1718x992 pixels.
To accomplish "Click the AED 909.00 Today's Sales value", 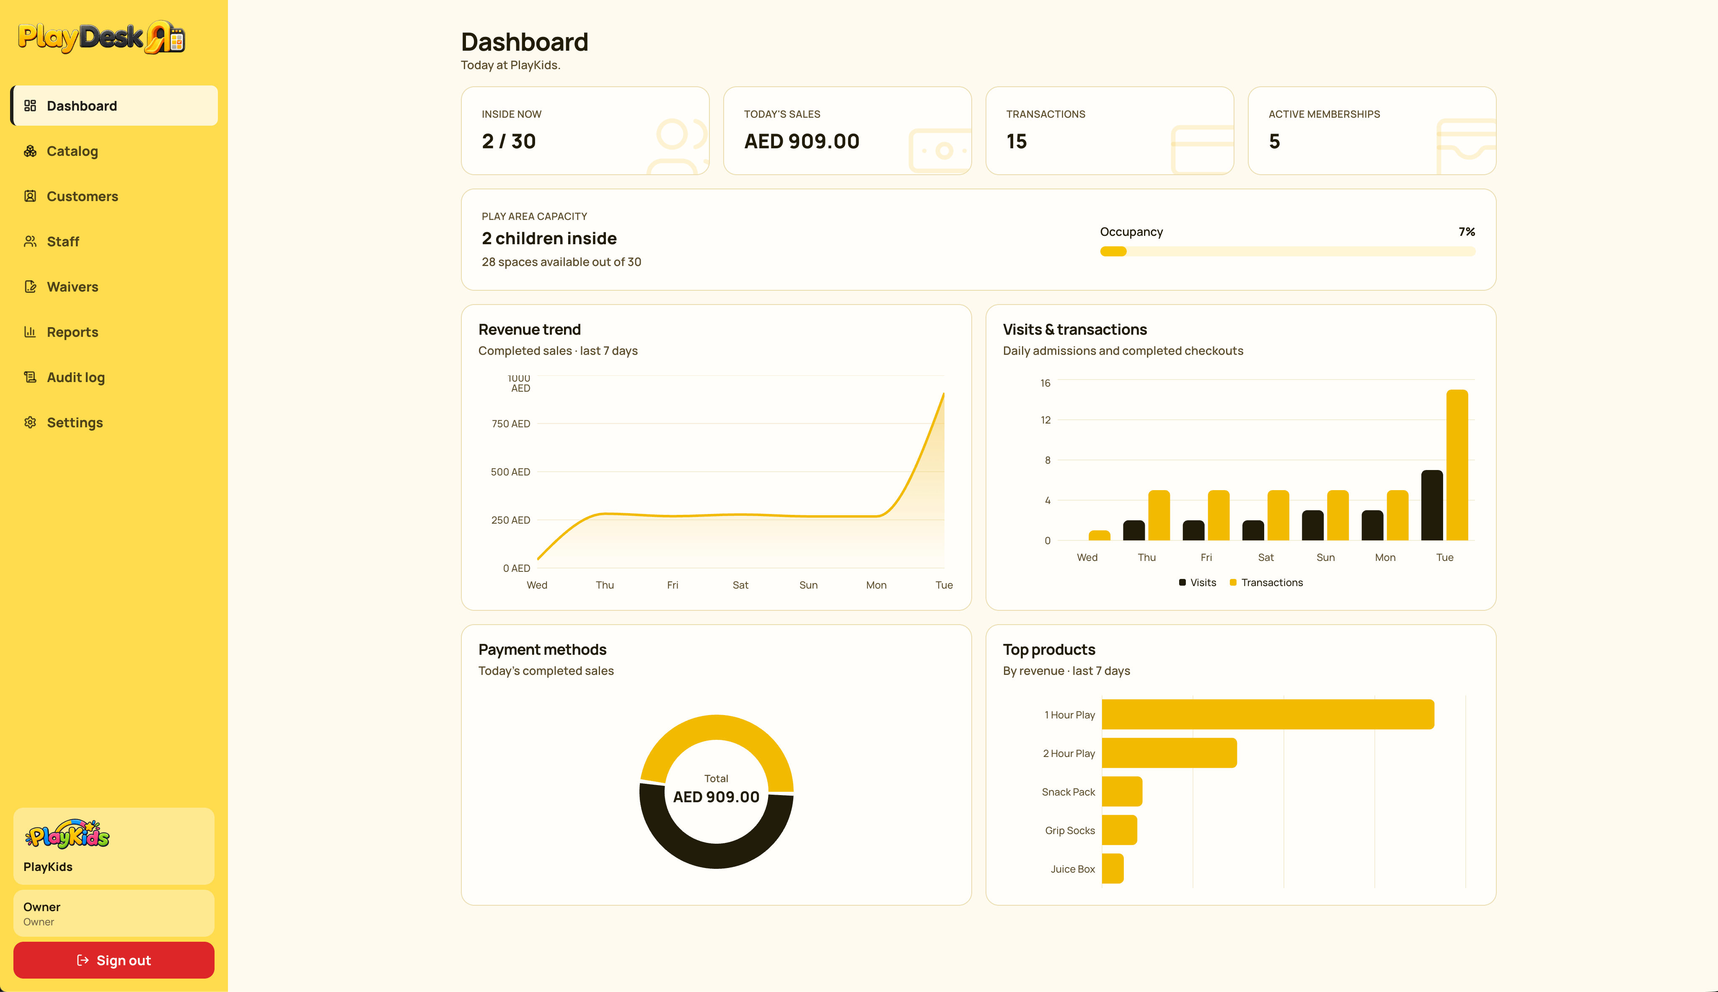I will point(802,141).
